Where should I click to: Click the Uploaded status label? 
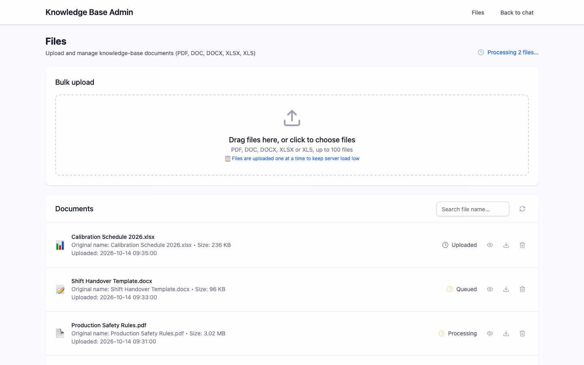tap(464, 245)
